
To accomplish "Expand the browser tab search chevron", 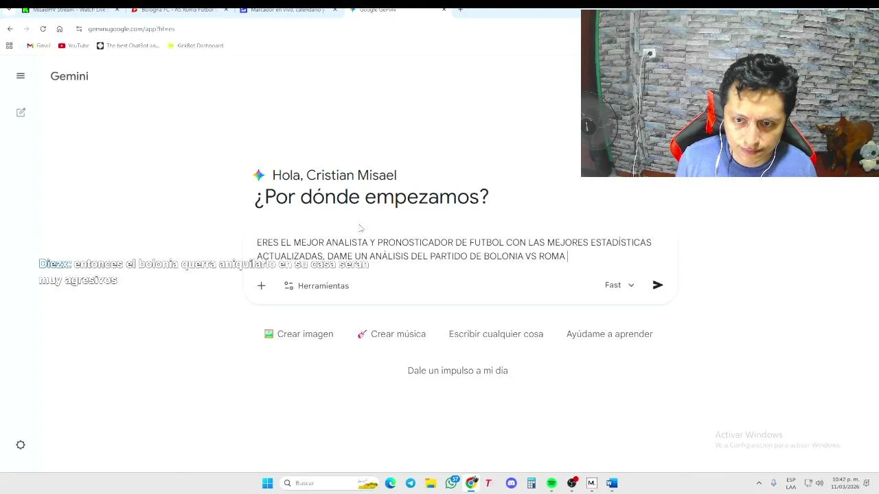I will pyautogui.click(x=8, y=10).
